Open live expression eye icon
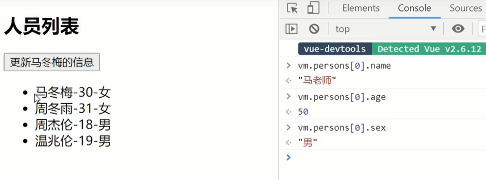The height and width of the screenshot is (180, 486). click(458, 29)
